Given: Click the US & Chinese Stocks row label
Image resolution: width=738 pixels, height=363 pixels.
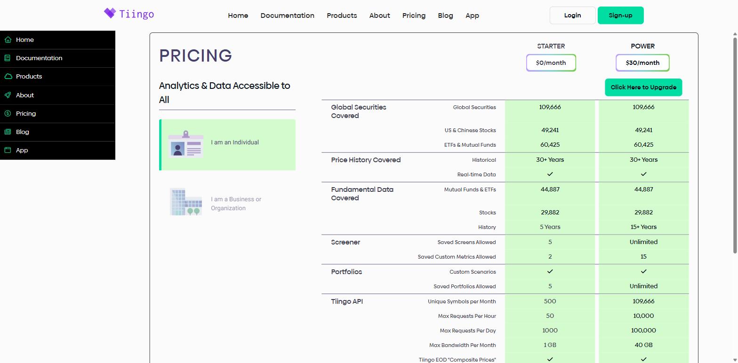Looking at the screenshot, I should (x=470, y=130).
